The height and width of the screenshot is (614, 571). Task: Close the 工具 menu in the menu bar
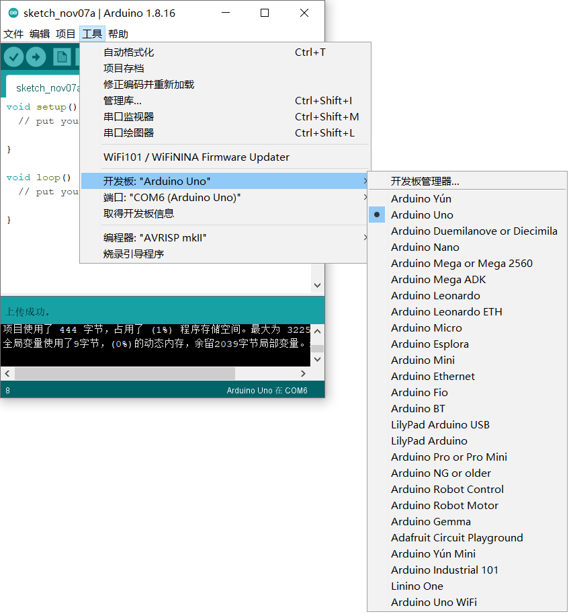[92, 34]
